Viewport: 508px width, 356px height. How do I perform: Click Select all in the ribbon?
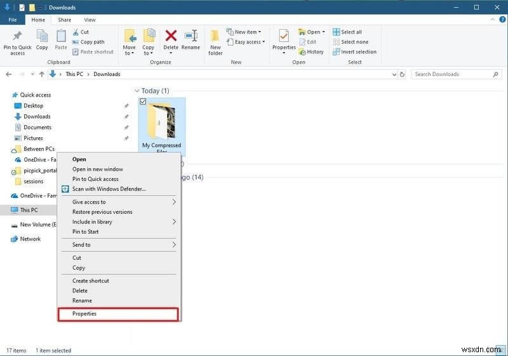click(x=347, y=32)
